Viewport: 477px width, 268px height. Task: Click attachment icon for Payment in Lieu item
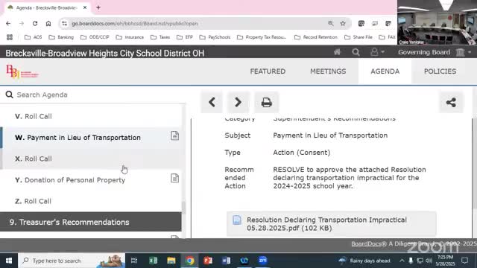pos(174,135)
